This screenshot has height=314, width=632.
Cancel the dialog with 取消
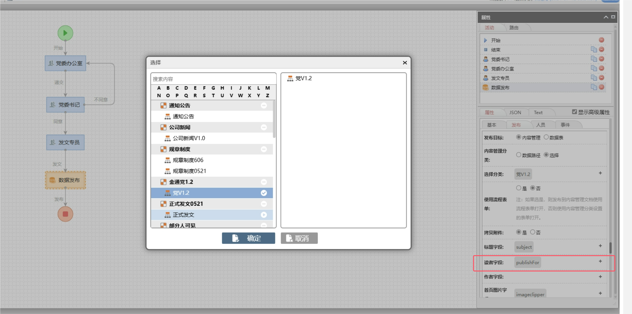[x=299, y=238]
